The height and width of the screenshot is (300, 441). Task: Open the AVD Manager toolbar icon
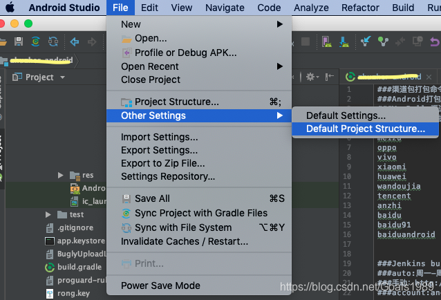(326, 41)
